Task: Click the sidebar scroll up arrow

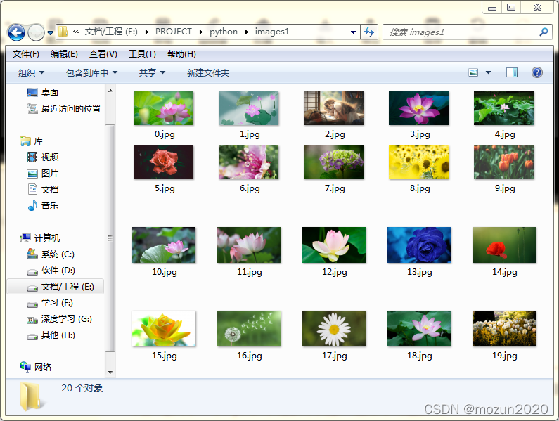Action: [110, 91]
